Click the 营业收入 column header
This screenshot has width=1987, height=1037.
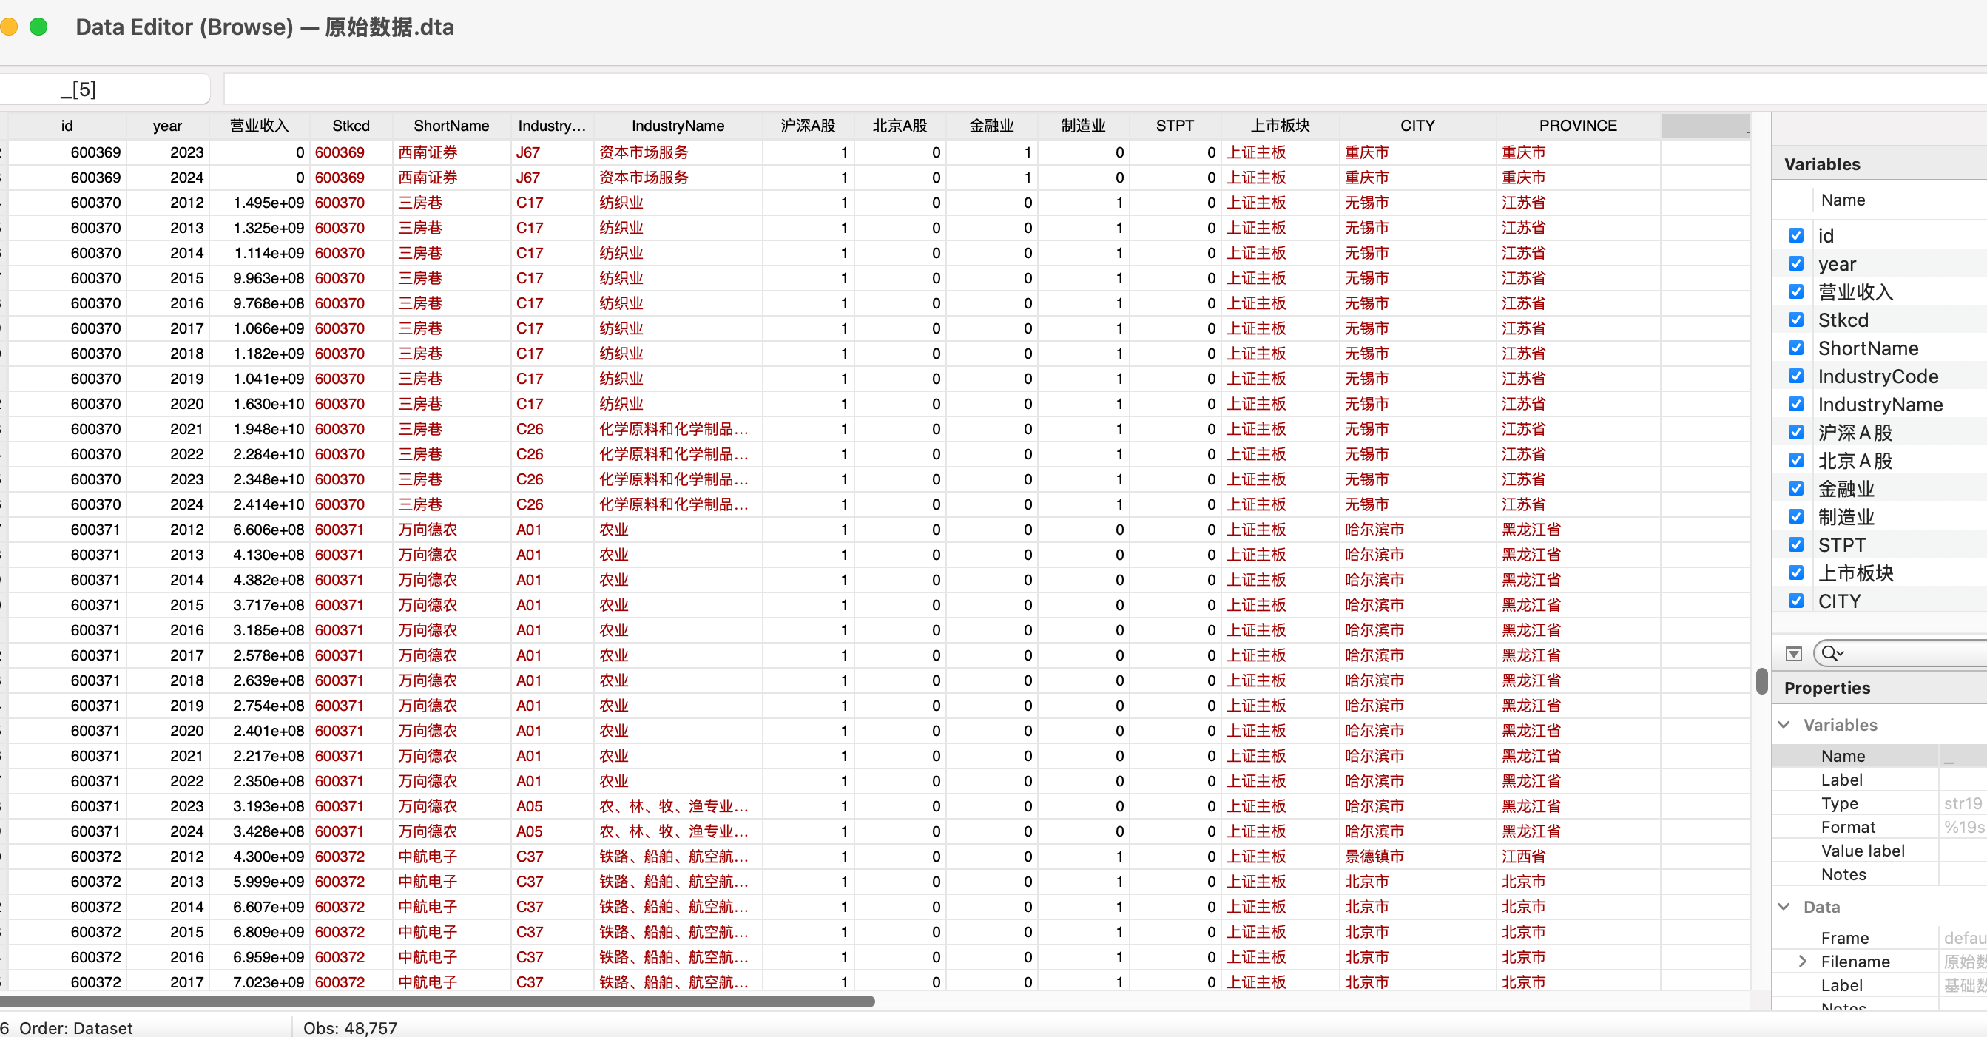pos(259,126)
